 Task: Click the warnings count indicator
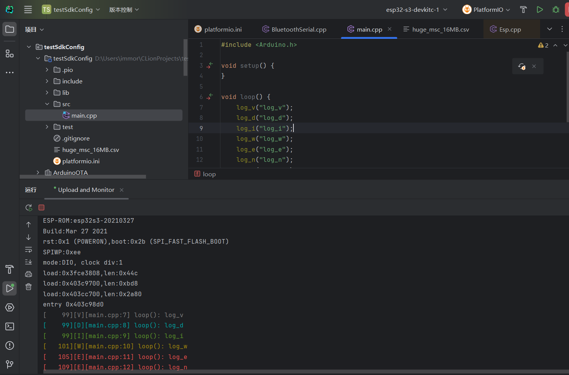543,45
